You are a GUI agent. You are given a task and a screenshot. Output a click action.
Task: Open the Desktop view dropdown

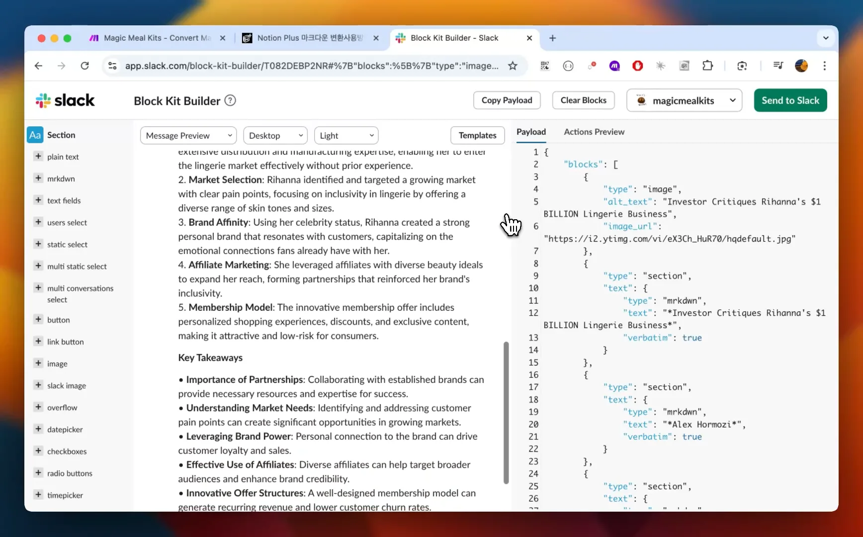[x=275, y=135]
